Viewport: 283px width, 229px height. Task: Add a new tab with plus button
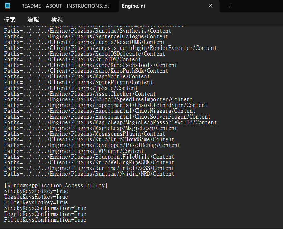pyautogui.click(x=230, y=6)
